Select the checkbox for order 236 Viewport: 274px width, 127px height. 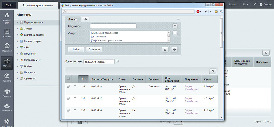pyautogui.click(x=68, y=110)
